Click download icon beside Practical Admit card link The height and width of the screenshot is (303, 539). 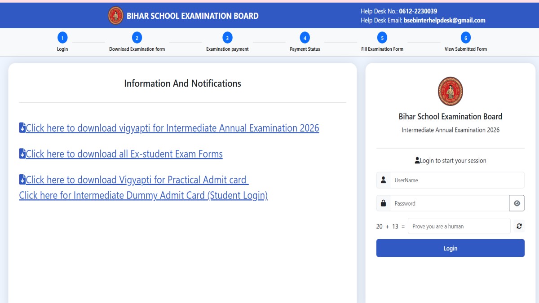point(22,180)
